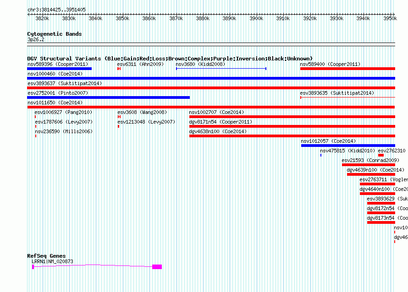Open the dgv4639n100 (Coe2014) label
The height and width of the screenshot is (292, 408).
click(x=375, y=170)
